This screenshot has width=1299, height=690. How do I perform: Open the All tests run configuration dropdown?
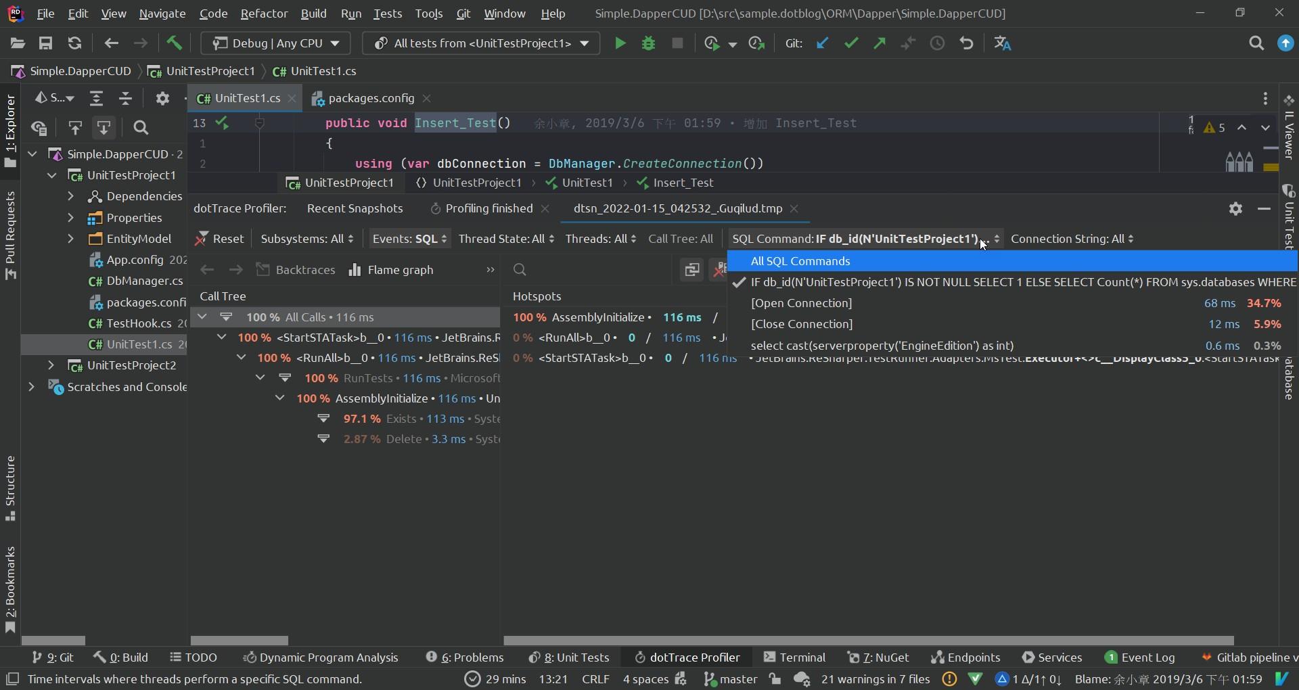481,43
